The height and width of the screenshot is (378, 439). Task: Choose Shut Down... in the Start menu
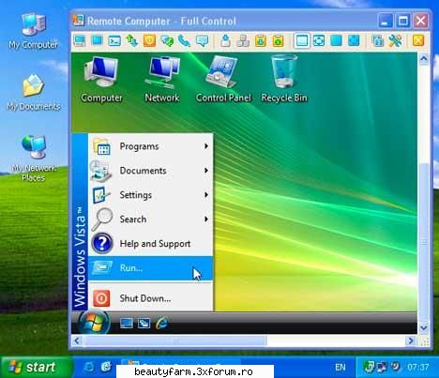pos(151,298)
